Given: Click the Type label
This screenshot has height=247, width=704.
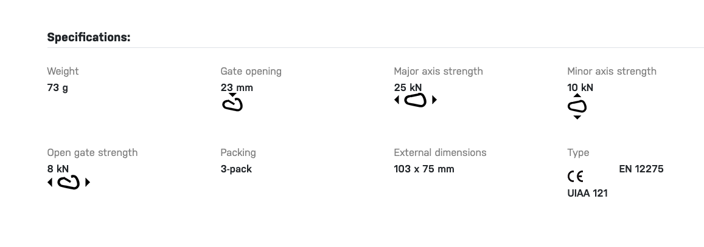Looking at the screenshot, I should (578, 152).
